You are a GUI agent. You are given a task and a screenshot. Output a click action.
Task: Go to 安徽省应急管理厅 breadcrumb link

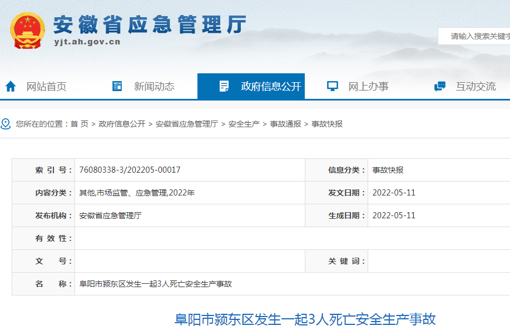[x=187, y=124]
